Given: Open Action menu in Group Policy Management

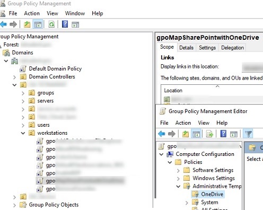Looking at the screenshot, I should point(32,13).
